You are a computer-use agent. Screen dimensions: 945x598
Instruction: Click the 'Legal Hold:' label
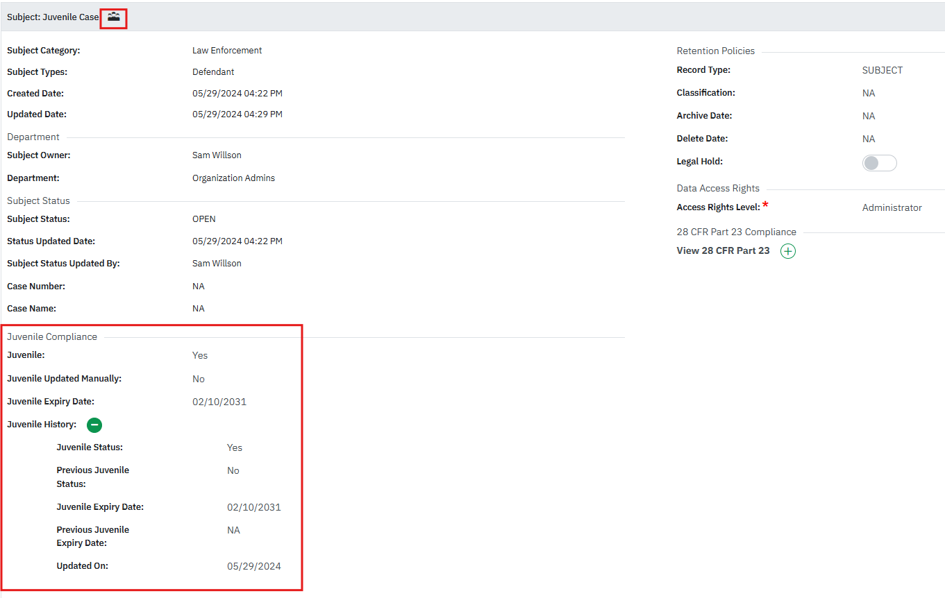[x=700, y=161]
